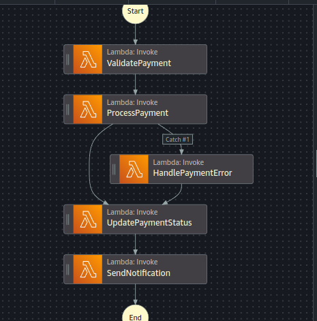Click the ValidatePayment Lambda icon
Image resolution: width=317 pixels, height=321 pixels.
88,59
